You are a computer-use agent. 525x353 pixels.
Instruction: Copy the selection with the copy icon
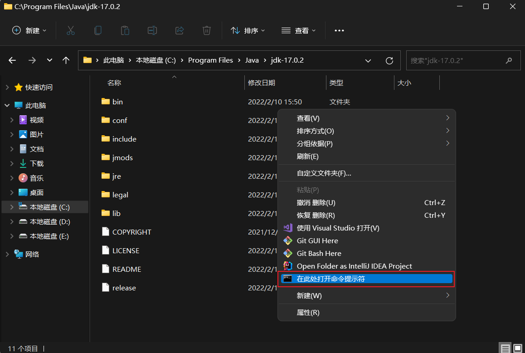pyautogui.click(x=97, y=30)
